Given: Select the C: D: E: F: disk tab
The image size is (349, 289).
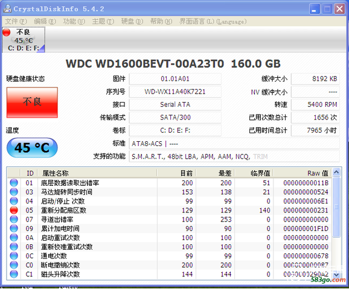Looking at the screenshot, I should pyautogui.click(x=24, y=40).
